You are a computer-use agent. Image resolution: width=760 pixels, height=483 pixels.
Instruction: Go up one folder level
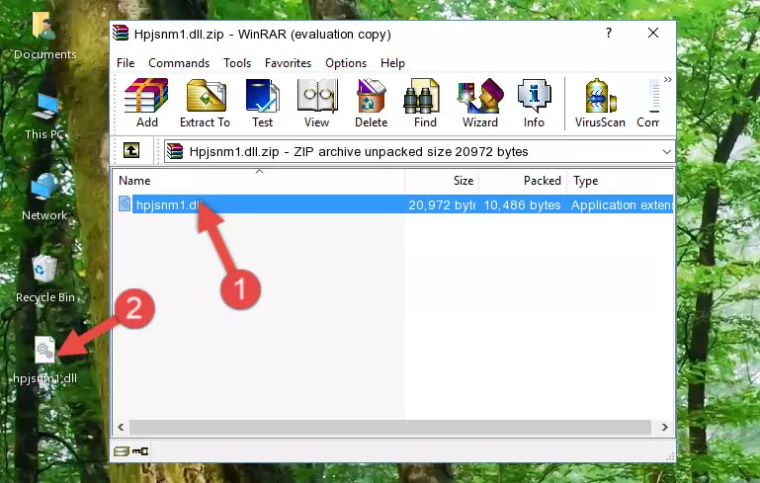pos(131,151)
